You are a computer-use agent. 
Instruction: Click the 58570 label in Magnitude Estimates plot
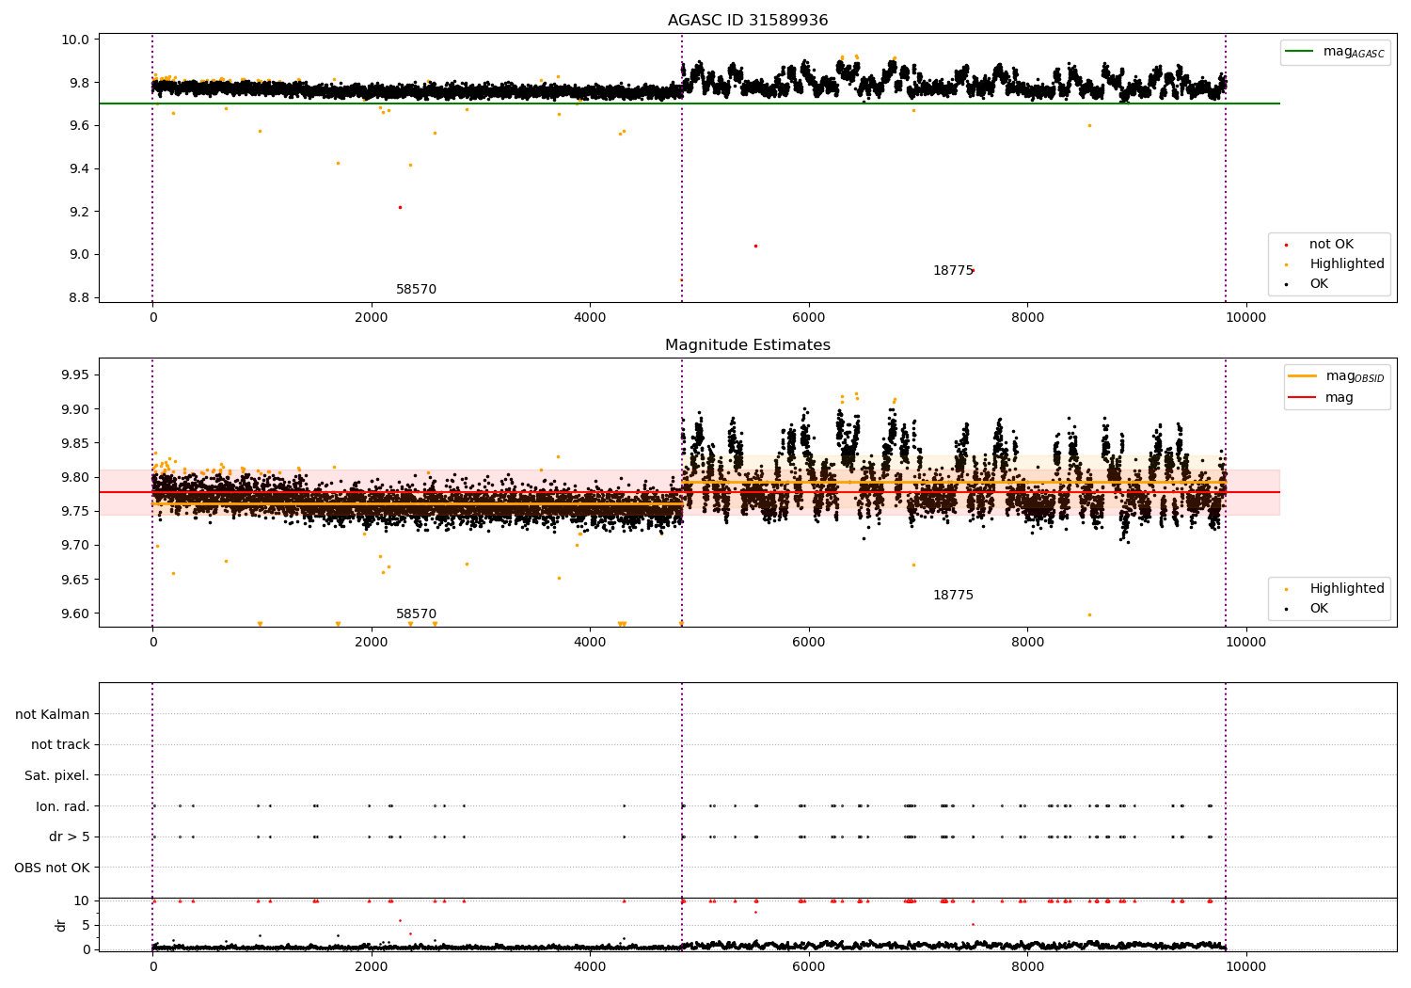click(x=416, y=614)
